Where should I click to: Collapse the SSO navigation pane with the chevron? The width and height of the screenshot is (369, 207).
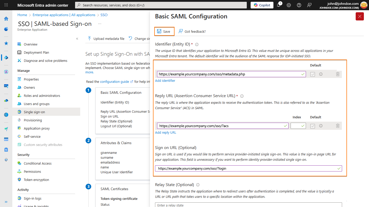coord(77,38)
